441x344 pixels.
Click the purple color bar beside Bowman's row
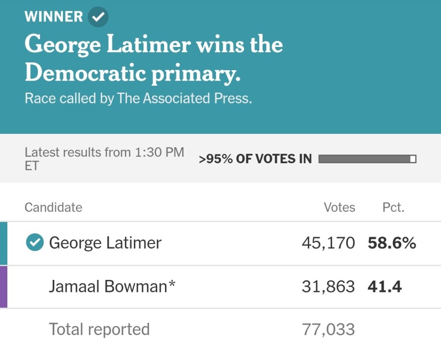[3, 287]
